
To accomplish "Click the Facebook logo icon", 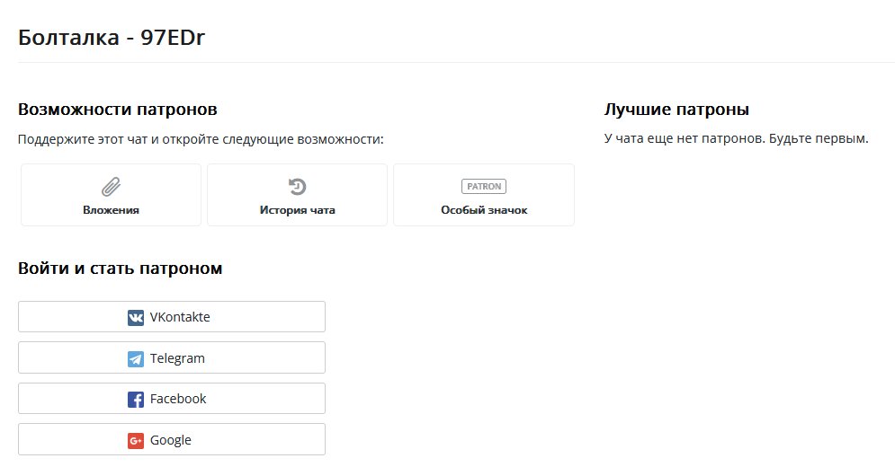I will click(x=135, y=399).
